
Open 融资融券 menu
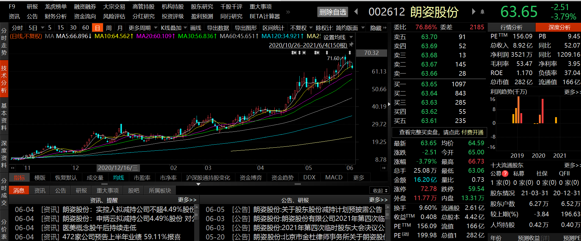(x=85, y=7)
